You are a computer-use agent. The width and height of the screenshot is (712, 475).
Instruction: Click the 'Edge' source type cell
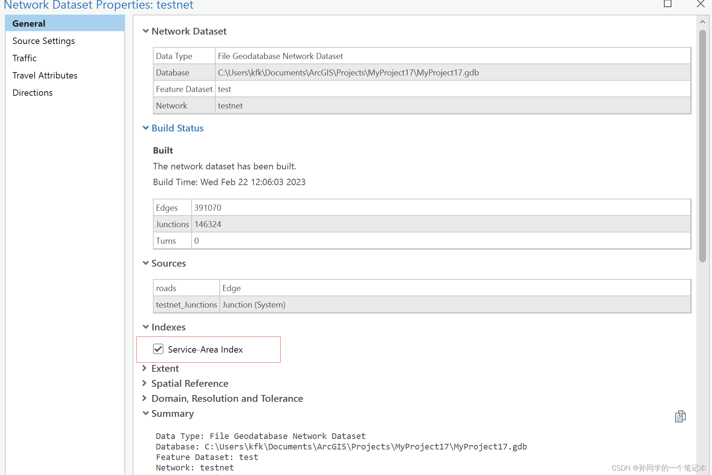(455, 288)
